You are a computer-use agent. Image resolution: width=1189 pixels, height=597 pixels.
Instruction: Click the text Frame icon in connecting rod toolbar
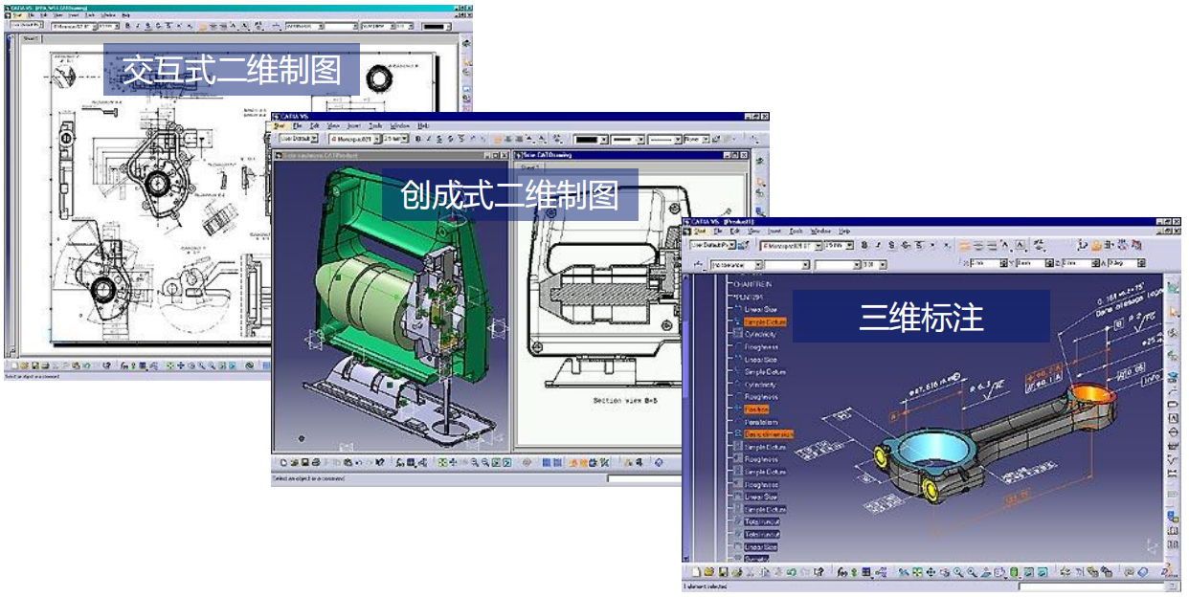coord(1020,245)
